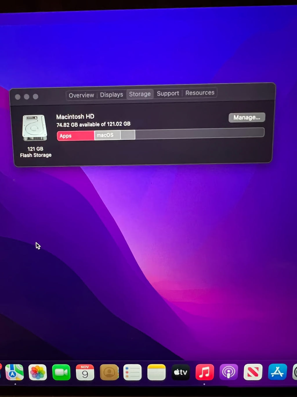Screen dimensions: 297x397
Task: Open the Contacts app
Action: tap(109, 372)
